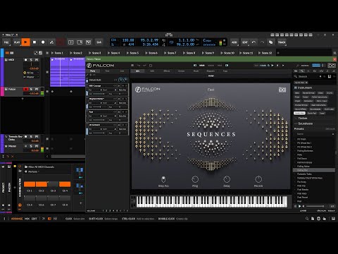Mute the Falcon track

point(37,89)
